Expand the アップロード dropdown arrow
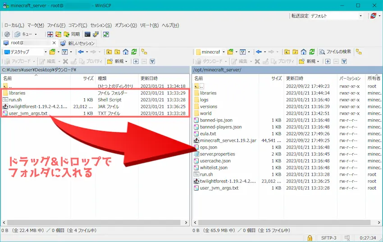The height and width of the screenshot is (242, 383). [34, 61]
